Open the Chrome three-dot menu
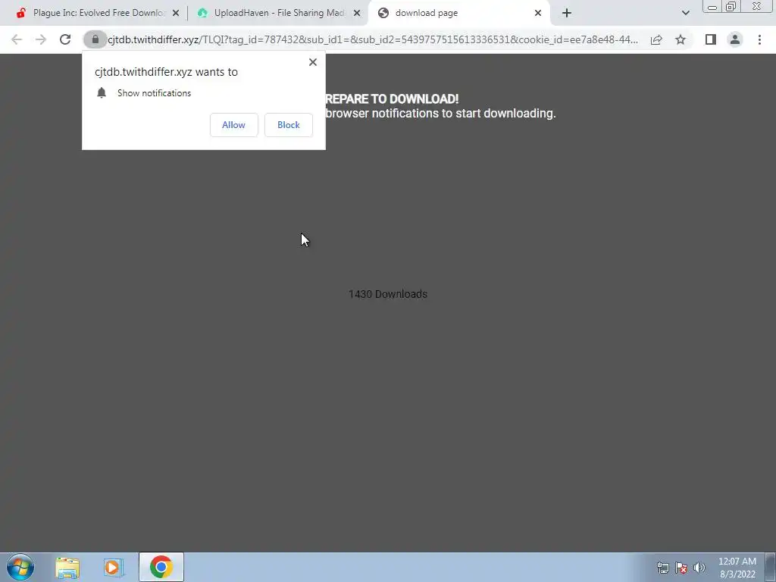The image size is (776, 582). pyautogui.click(x=759, y=39)
